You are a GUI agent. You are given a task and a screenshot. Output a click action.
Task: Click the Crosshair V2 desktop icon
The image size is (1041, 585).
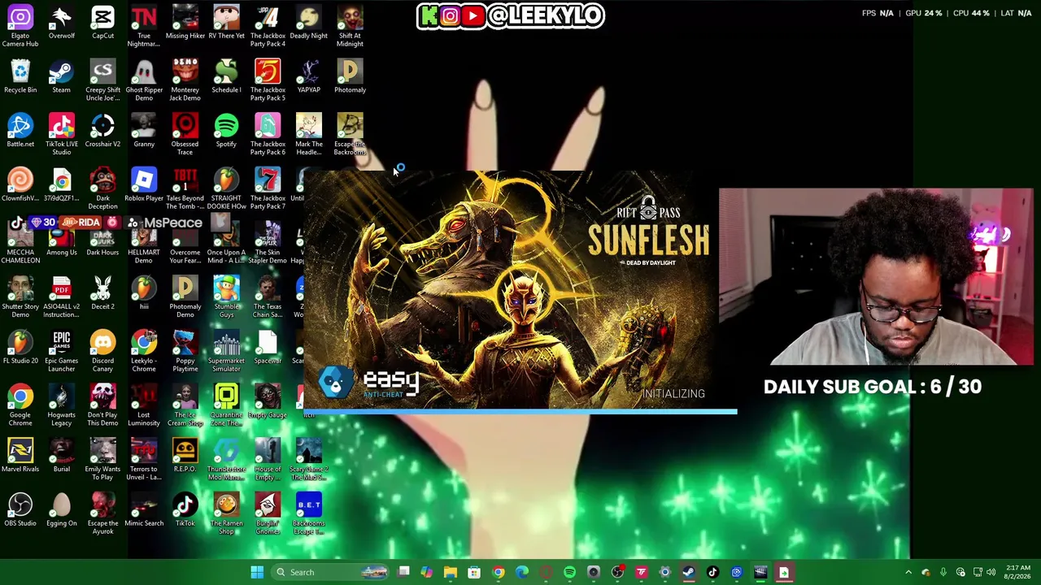pyautogui.click(x=102, y=131)
